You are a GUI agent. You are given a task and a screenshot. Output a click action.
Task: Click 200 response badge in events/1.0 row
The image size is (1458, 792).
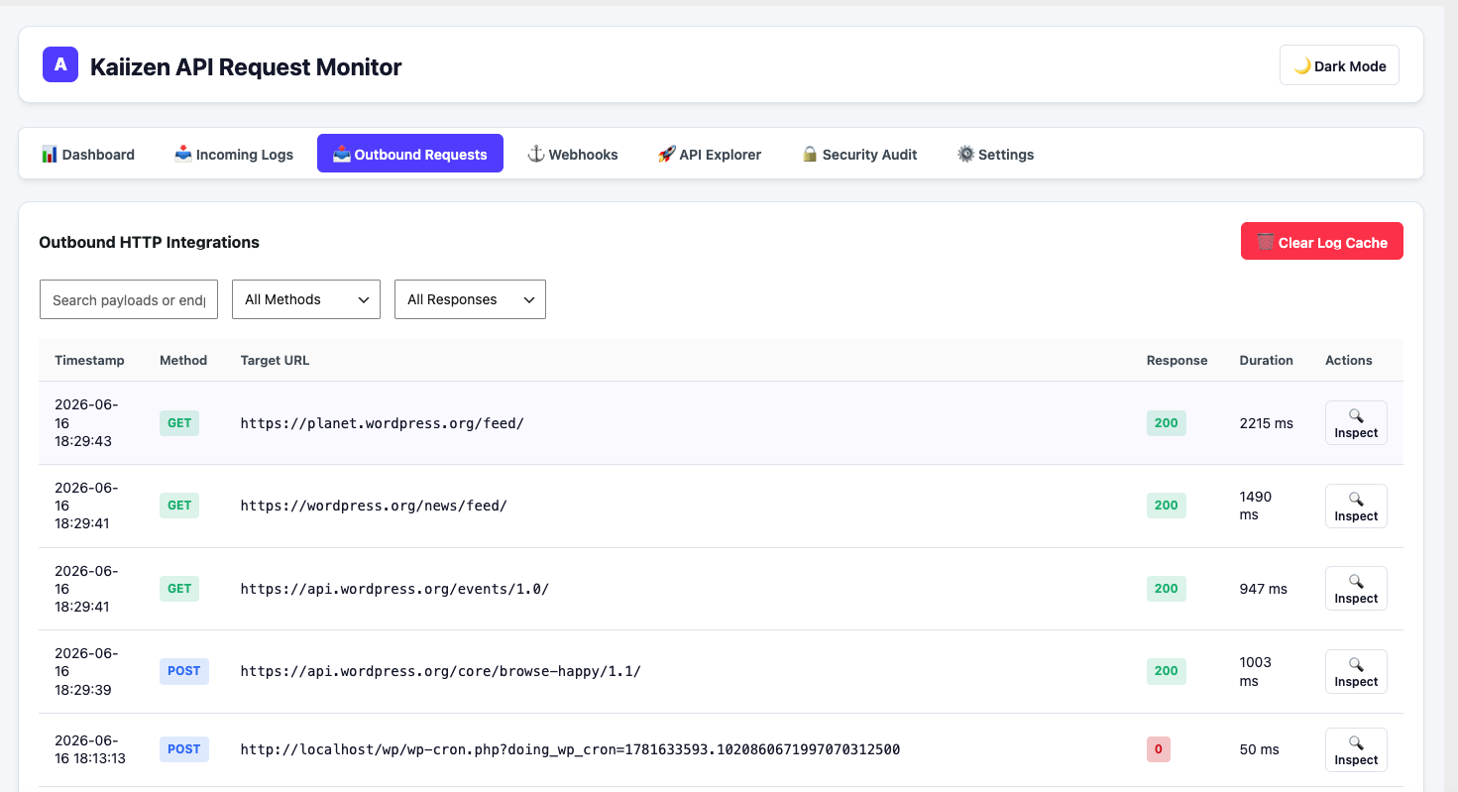coord(1167,588)
